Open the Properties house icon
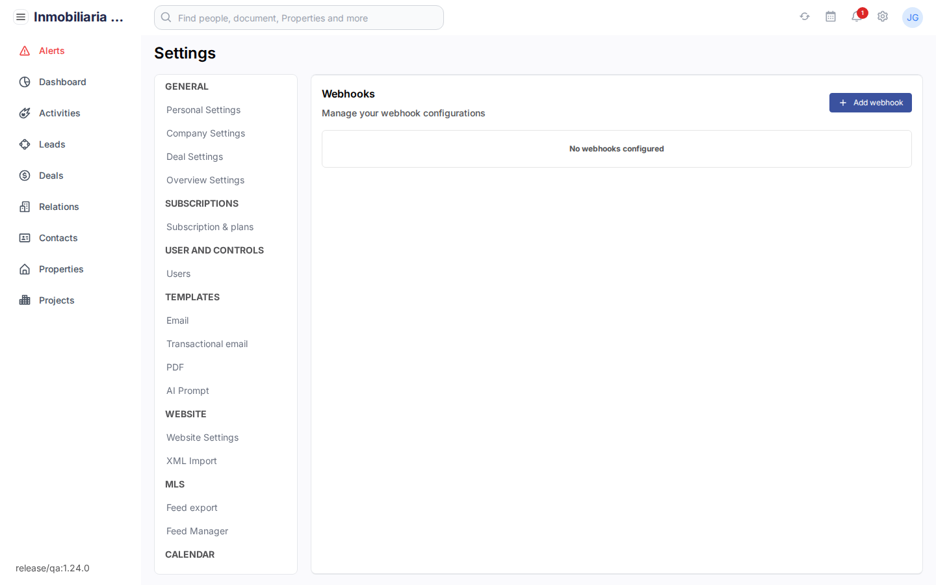The height and width of the screenshot is (585, 936). (24, 269)
